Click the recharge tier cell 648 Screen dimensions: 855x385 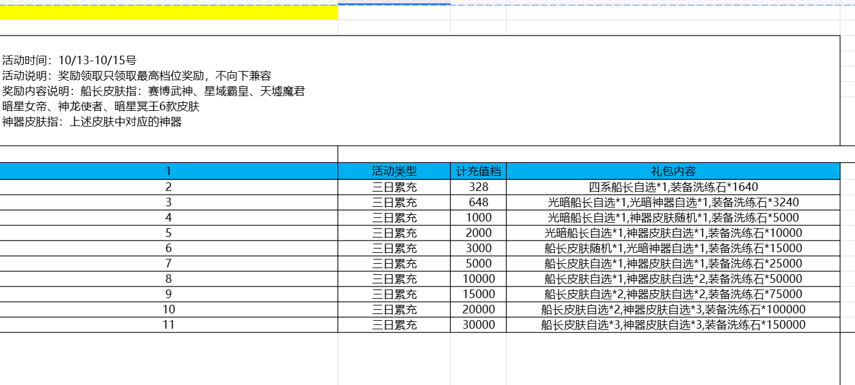coord(478,203)
